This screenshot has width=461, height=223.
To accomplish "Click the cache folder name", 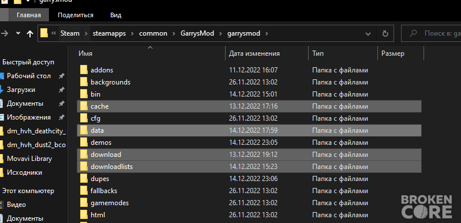I will [x=100, y=106].
